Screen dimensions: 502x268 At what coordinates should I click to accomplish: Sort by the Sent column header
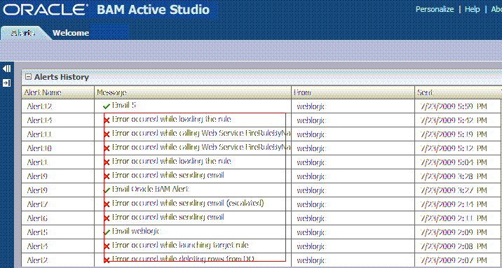458,92
